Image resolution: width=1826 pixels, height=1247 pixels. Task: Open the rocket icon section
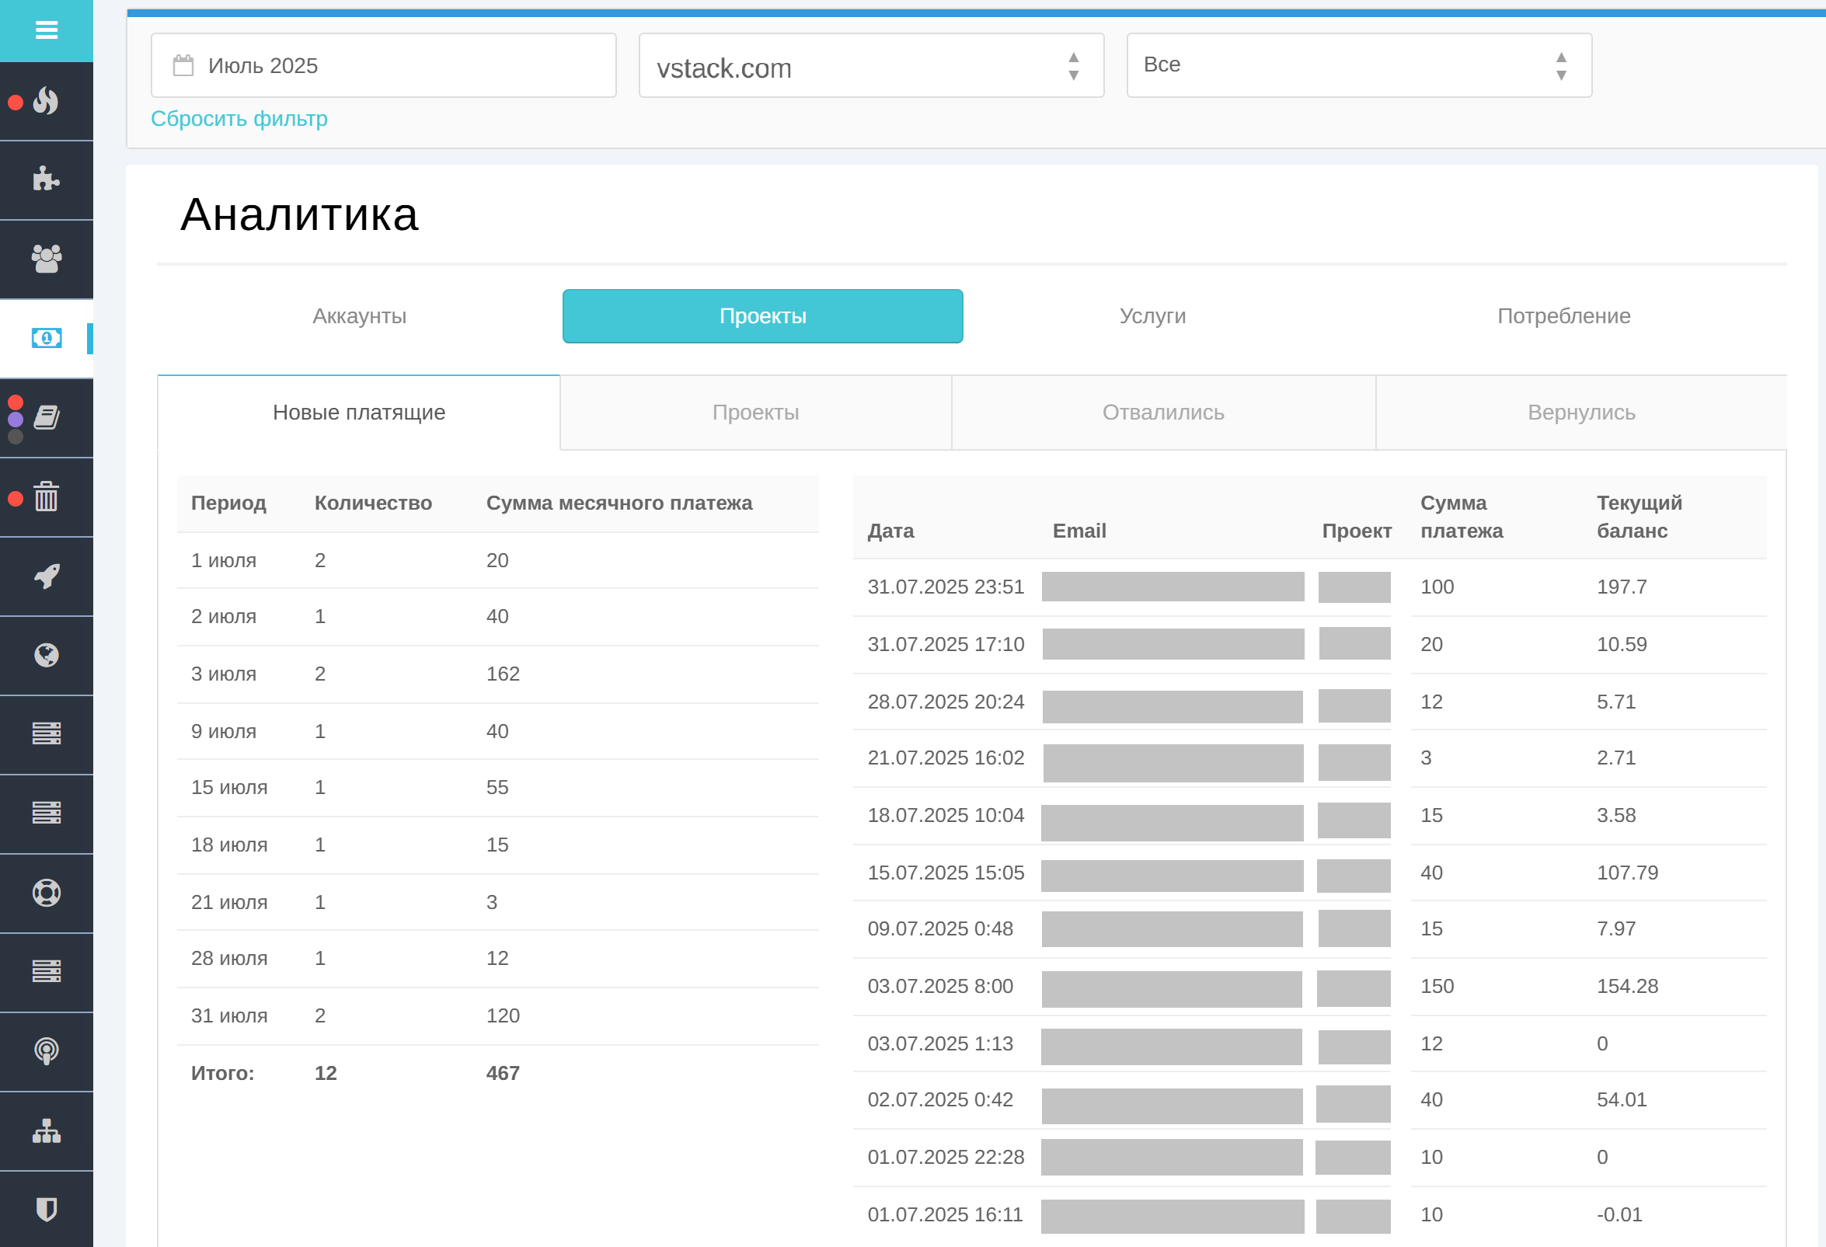pos(47,576)
